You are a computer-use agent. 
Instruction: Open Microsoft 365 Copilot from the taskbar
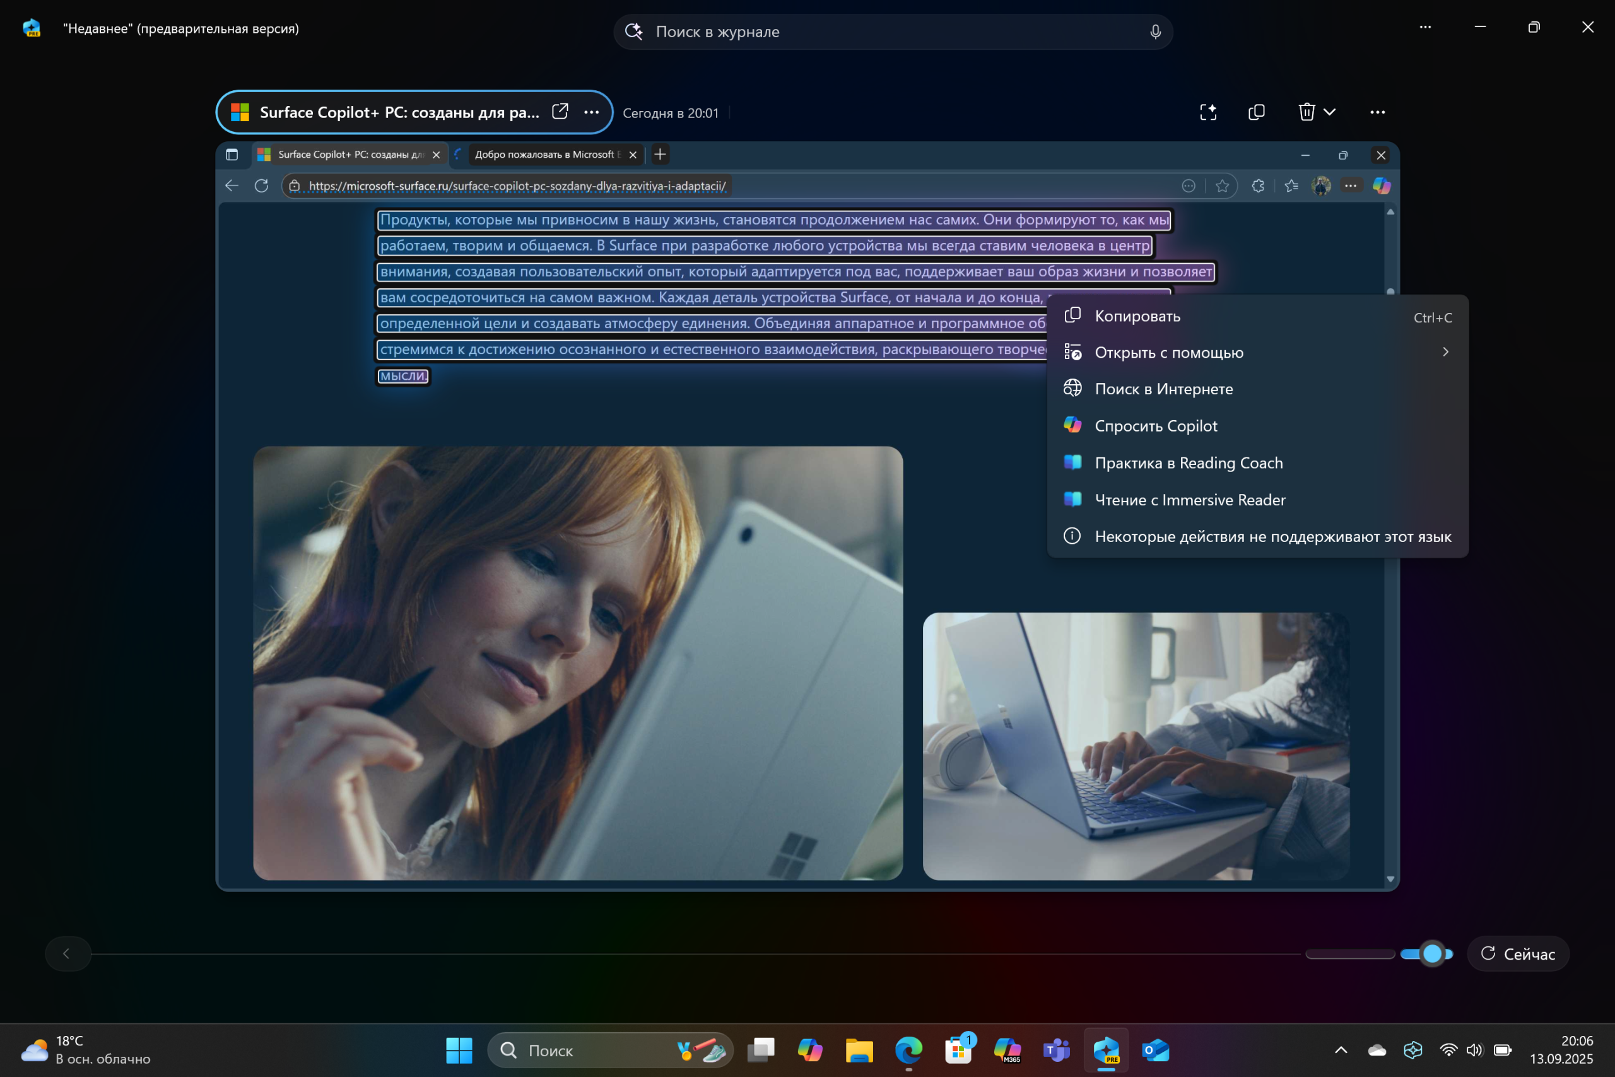click(x=1007, y=1051)
